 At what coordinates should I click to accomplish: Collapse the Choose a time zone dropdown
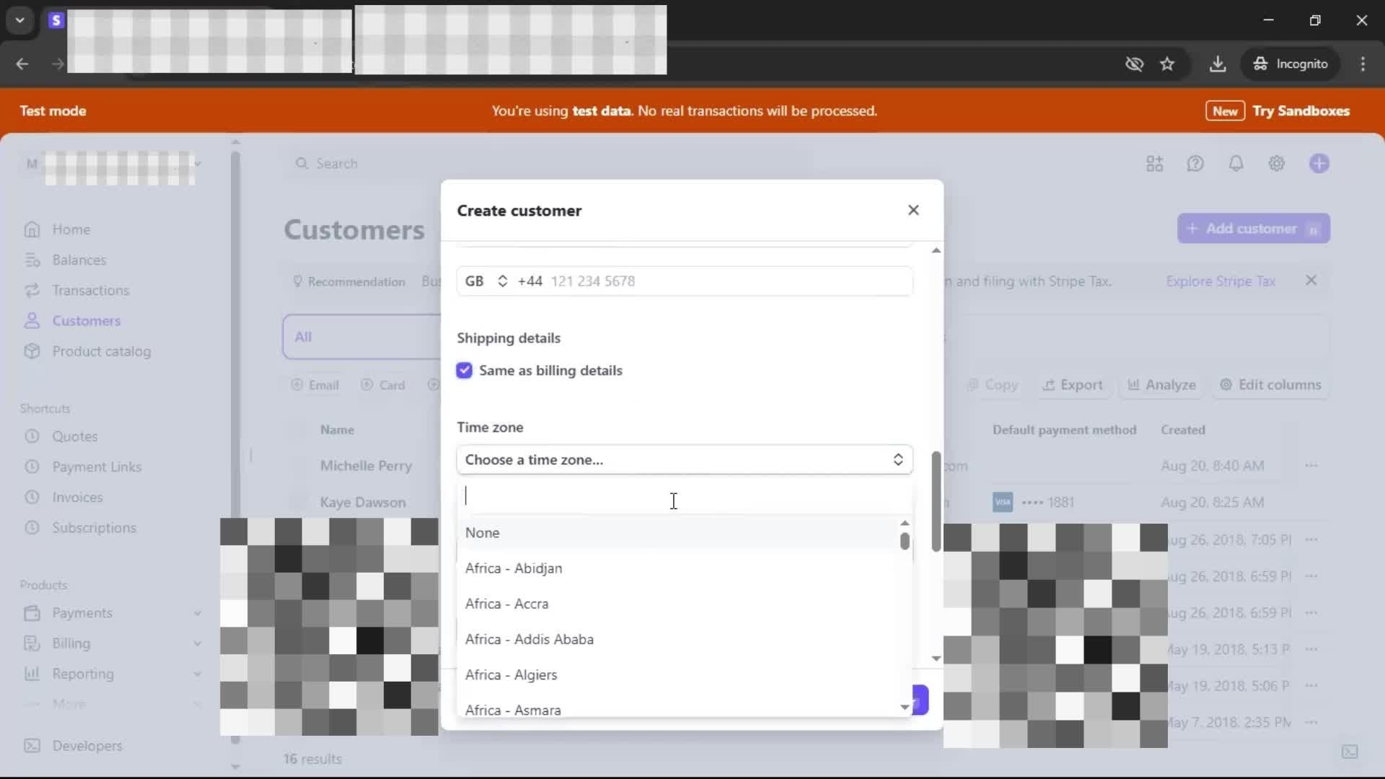pos(684,459)
